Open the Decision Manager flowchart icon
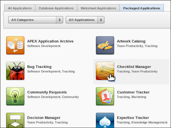Viewport: 171px width, 128px height. [15, 120]
